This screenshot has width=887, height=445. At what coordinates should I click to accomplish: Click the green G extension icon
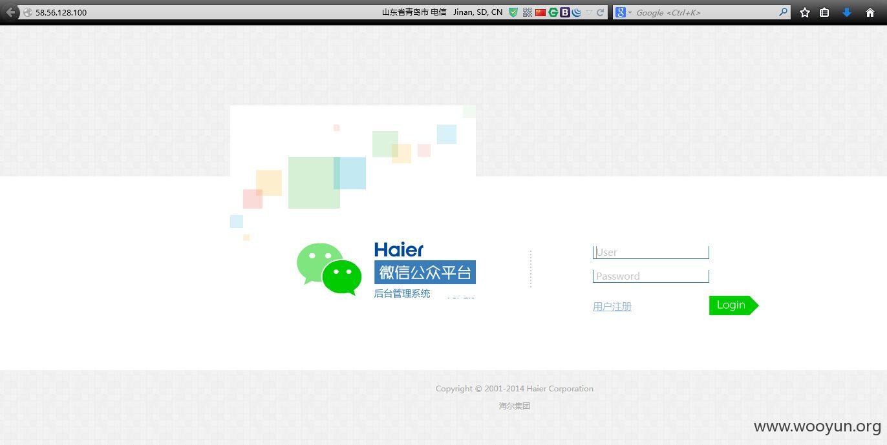(x=553, y=12)
